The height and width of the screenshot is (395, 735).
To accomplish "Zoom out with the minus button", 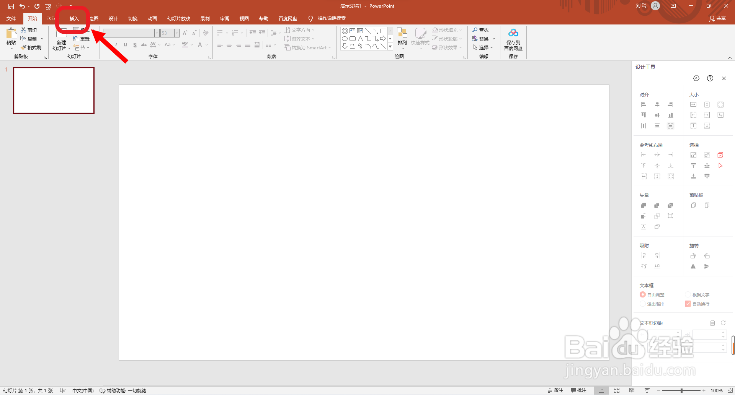I will pyautogui.click(x=659, y=390).
